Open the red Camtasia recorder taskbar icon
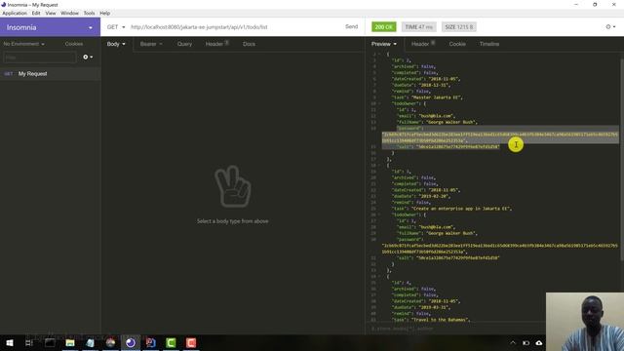 click(191, 342)
